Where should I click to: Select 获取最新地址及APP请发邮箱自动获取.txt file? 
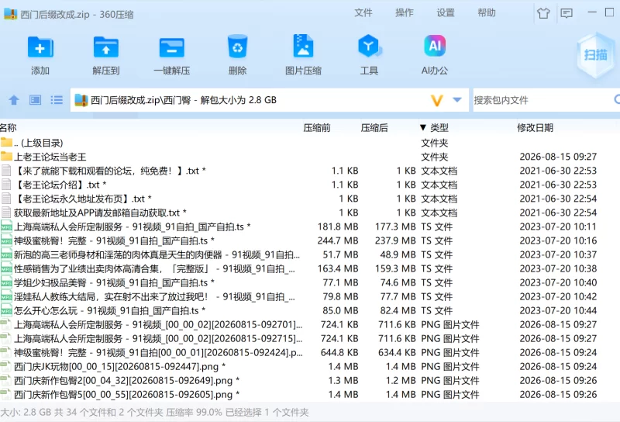coord(310,213)
